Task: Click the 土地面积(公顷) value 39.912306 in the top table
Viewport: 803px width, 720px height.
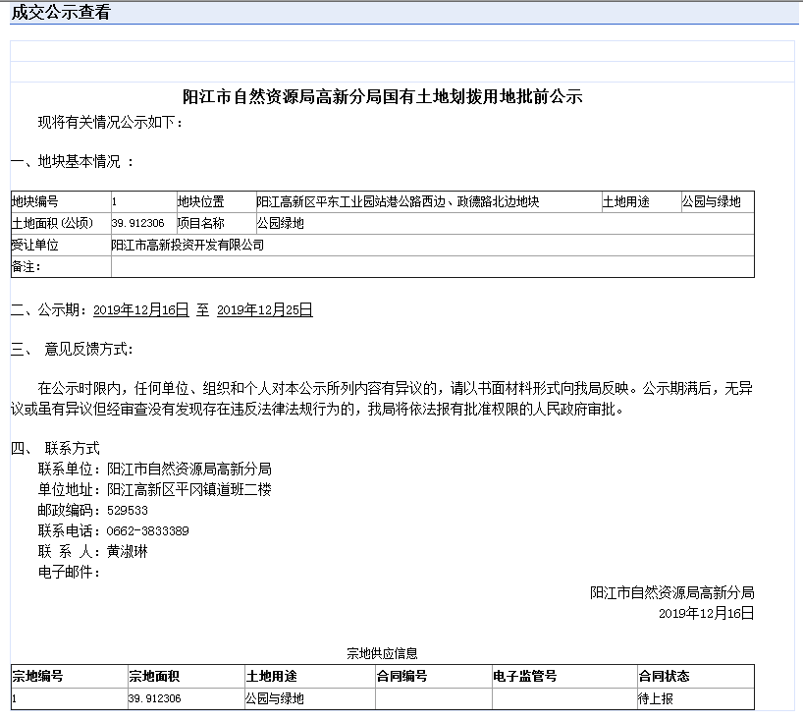Action: pos(138,223)
